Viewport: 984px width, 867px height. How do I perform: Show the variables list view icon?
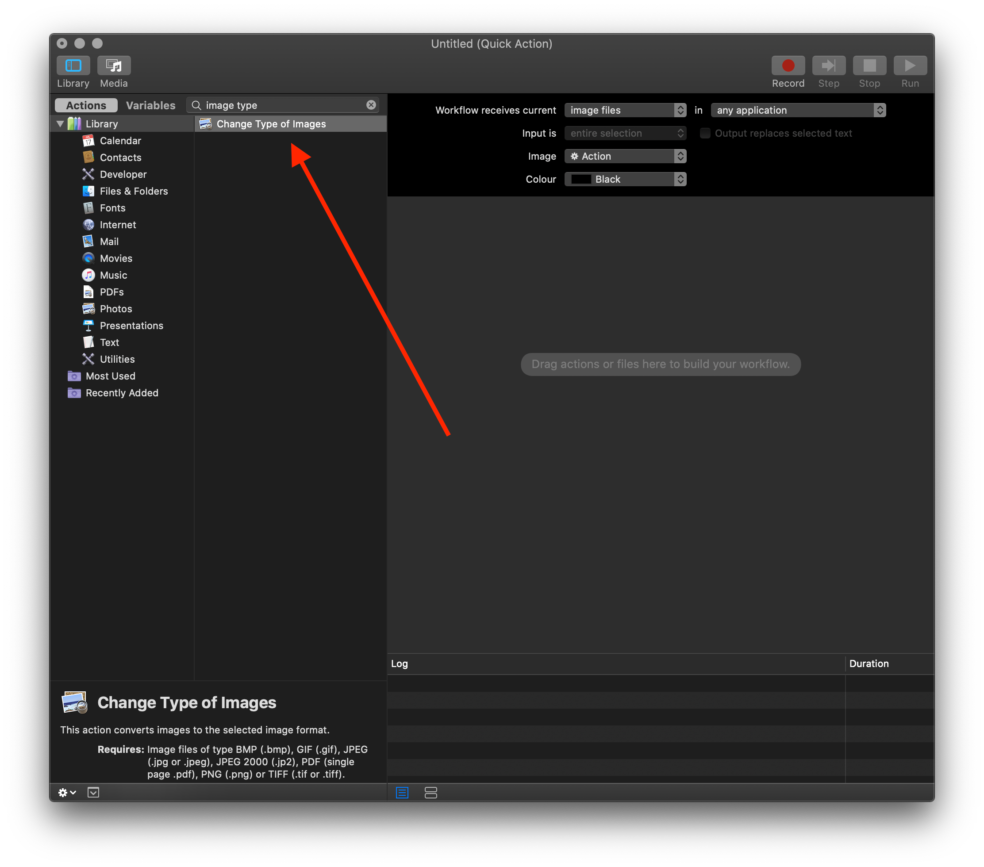click(x=431, y=792)
